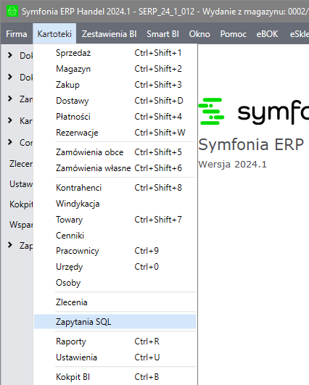Expand the second Dok sidebar chevron

[x=10, y=77]
